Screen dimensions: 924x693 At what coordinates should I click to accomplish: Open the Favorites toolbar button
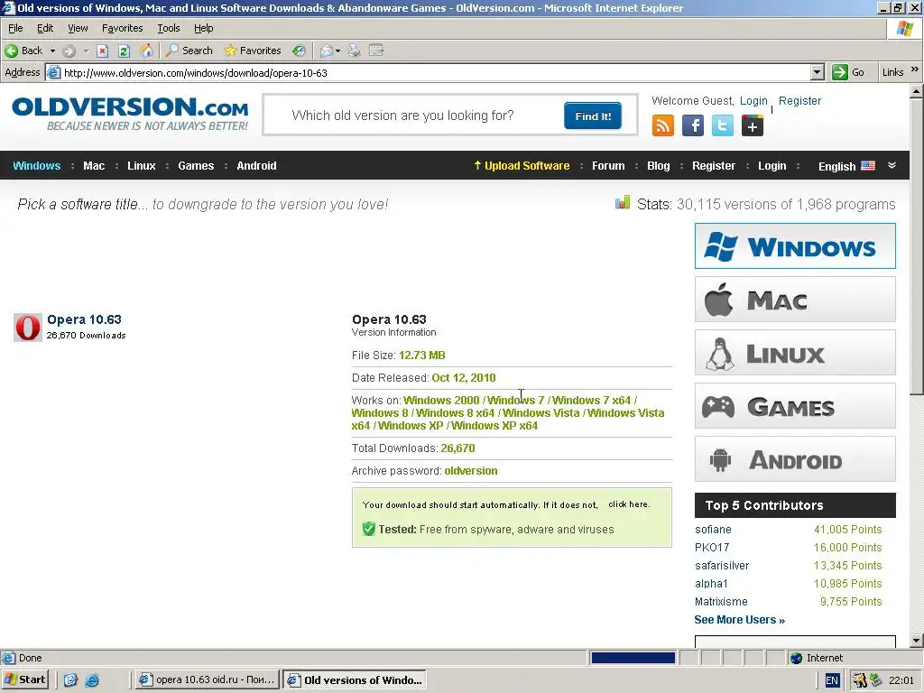[x=253, y=51]
